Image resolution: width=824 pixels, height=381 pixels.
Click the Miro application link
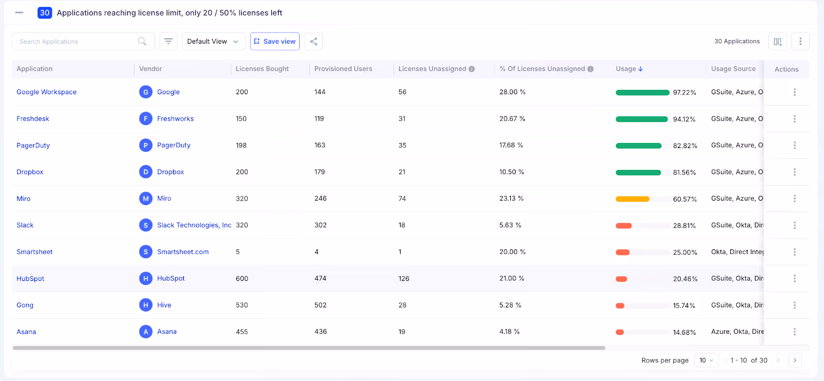[24, 198]
